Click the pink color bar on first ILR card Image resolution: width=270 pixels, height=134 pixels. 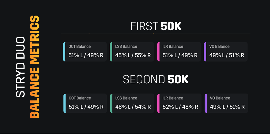(x=158, y=51)
